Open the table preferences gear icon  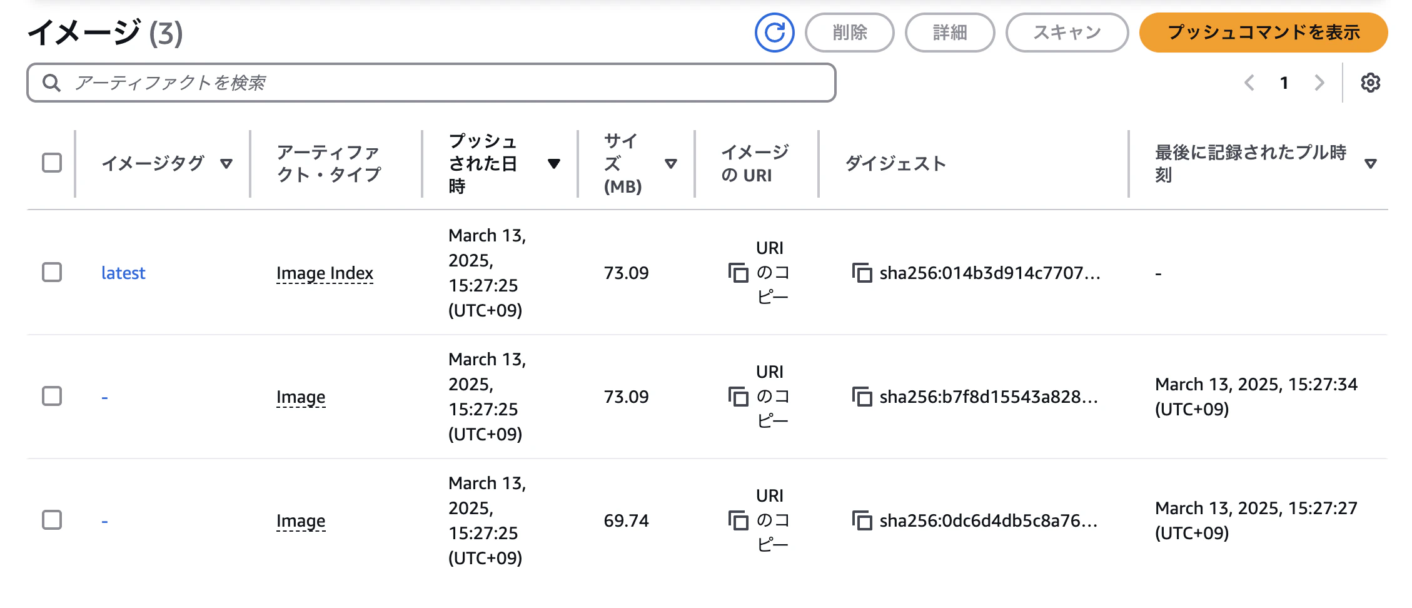click(x=1371, y=82)
